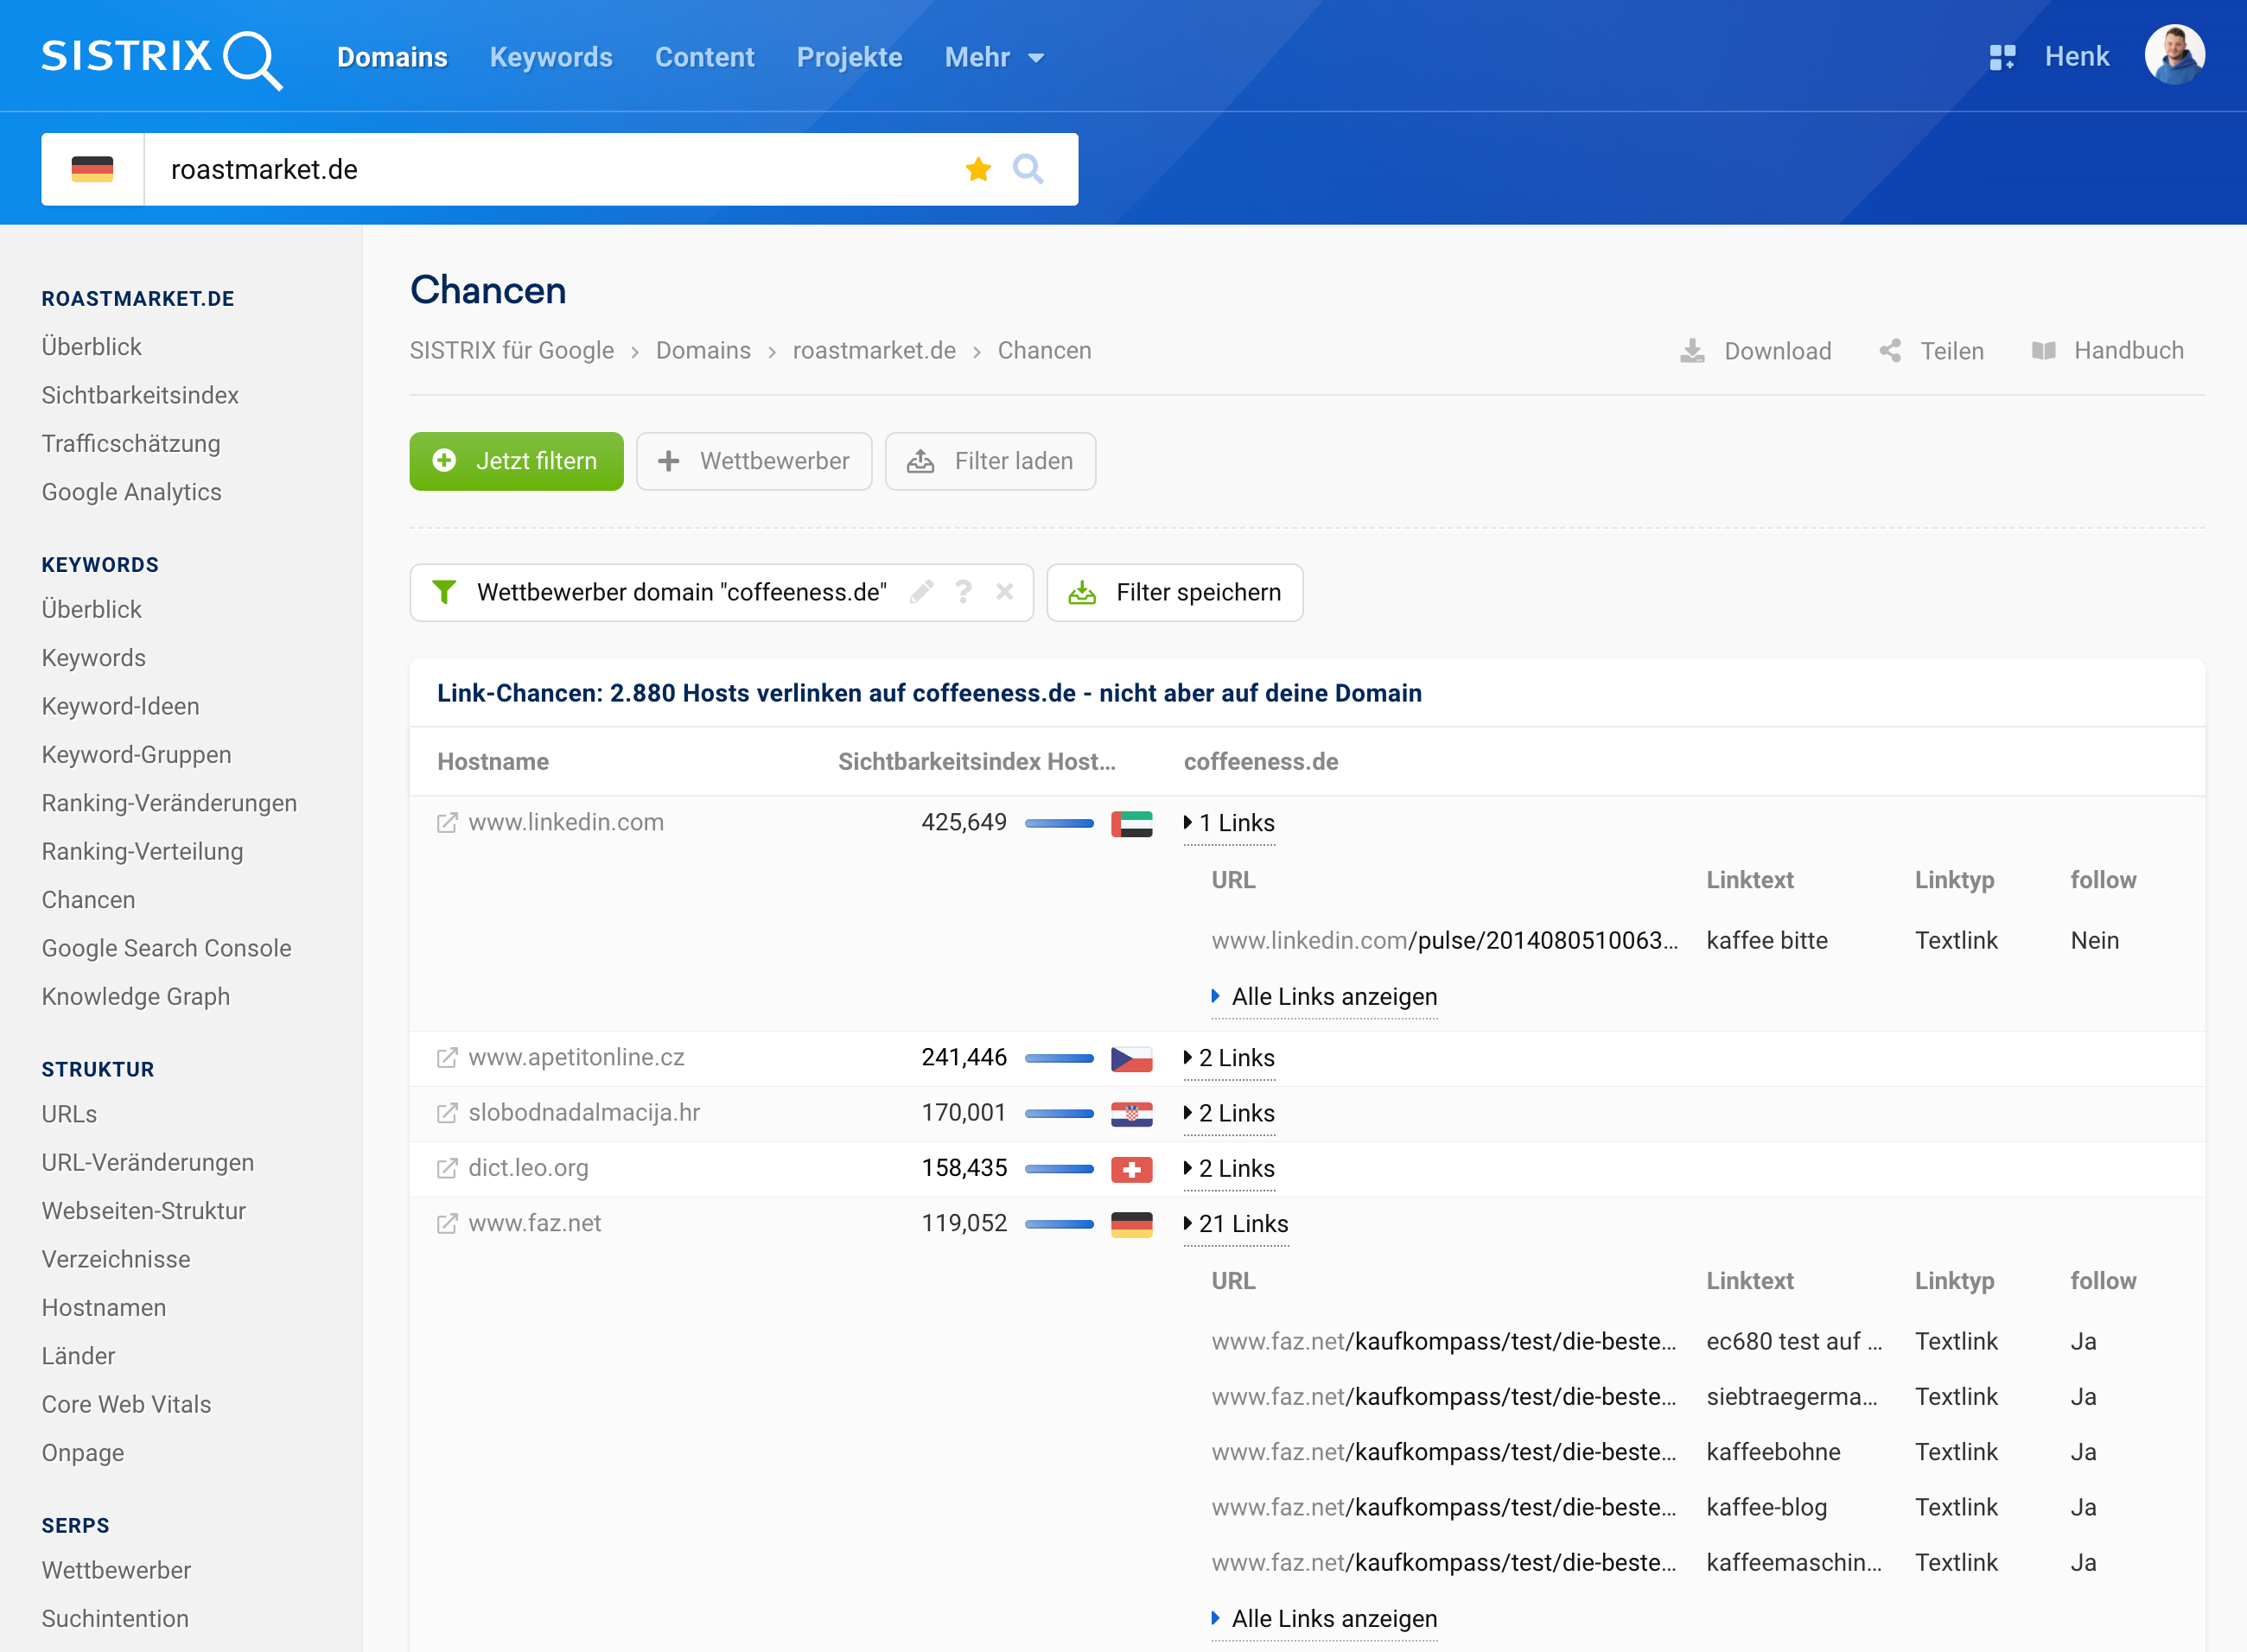Click the question mark icon on the filter

click(x=963, y=592)
